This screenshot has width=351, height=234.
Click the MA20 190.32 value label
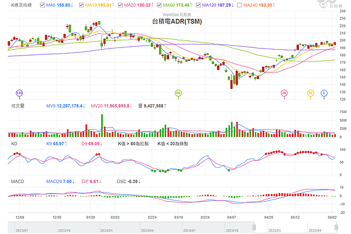139,5
